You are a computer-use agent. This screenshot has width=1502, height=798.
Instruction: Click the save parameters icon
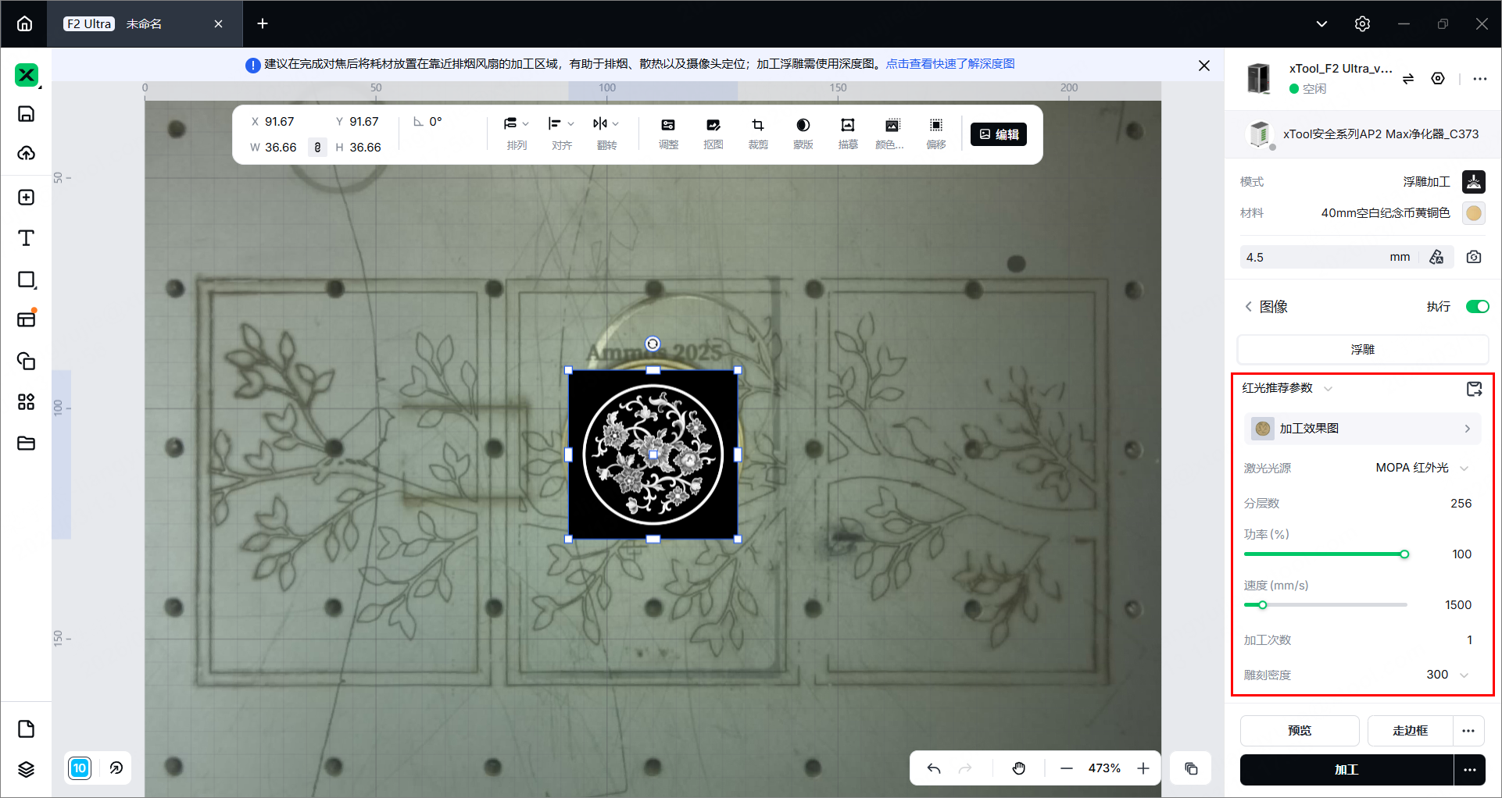point(1474,389)
